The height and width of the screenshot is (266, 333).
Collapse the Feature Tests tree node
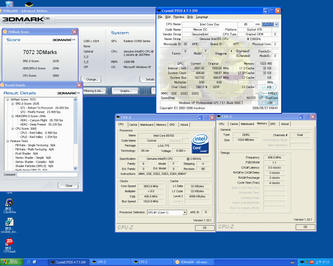(x=8, y=141)
